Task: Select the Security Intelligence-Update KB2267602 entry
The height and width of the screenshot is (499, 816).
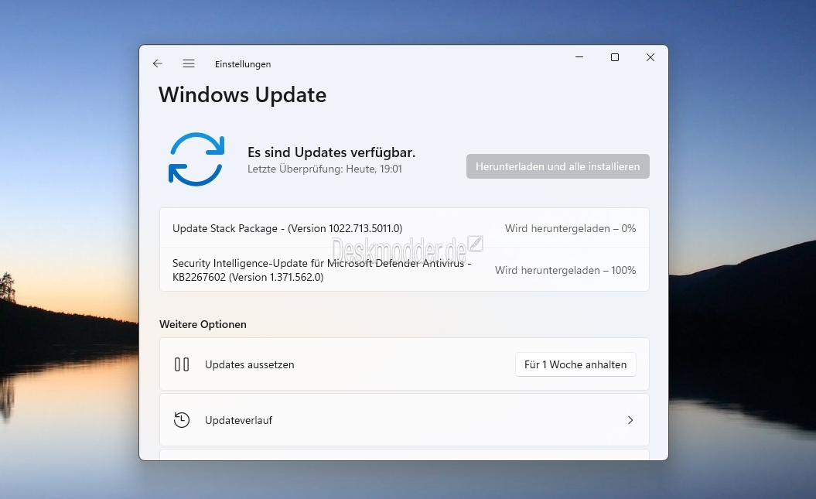Action: click(x=405, y=269)
